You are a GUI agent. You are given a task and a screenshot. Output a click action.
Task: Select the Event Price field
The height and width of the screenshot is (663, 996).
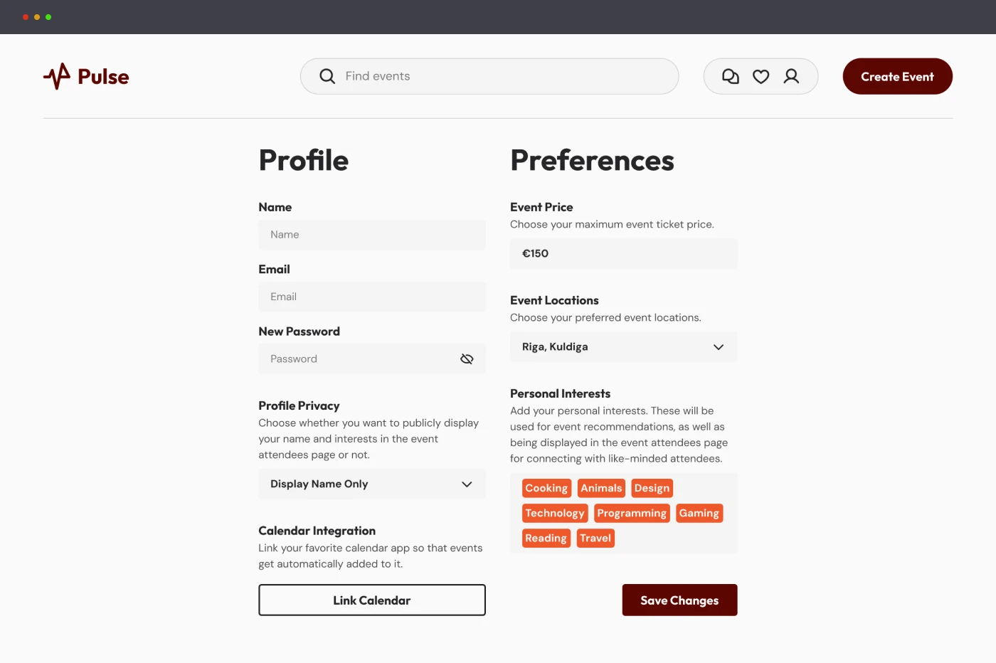coord(623,253)
